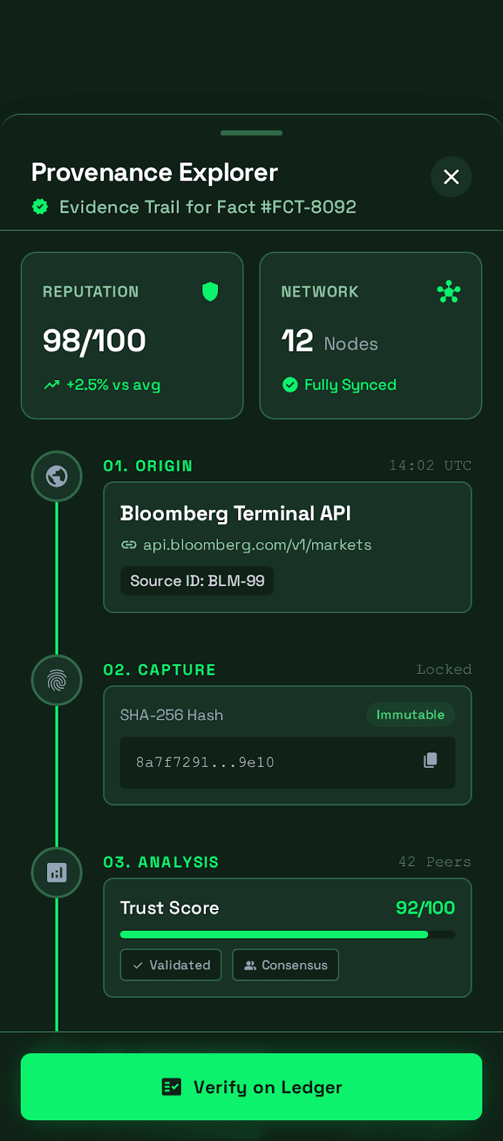The height and width of the screenshot is (1141, 503).
Task: Click the Trust Score progress bar
Action: click(x=287, y=934)
